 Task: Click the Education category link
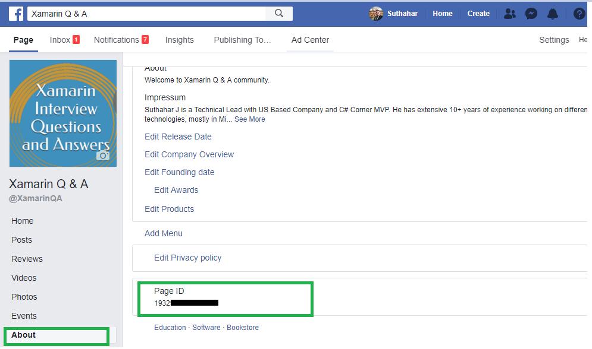click(170, 328)
